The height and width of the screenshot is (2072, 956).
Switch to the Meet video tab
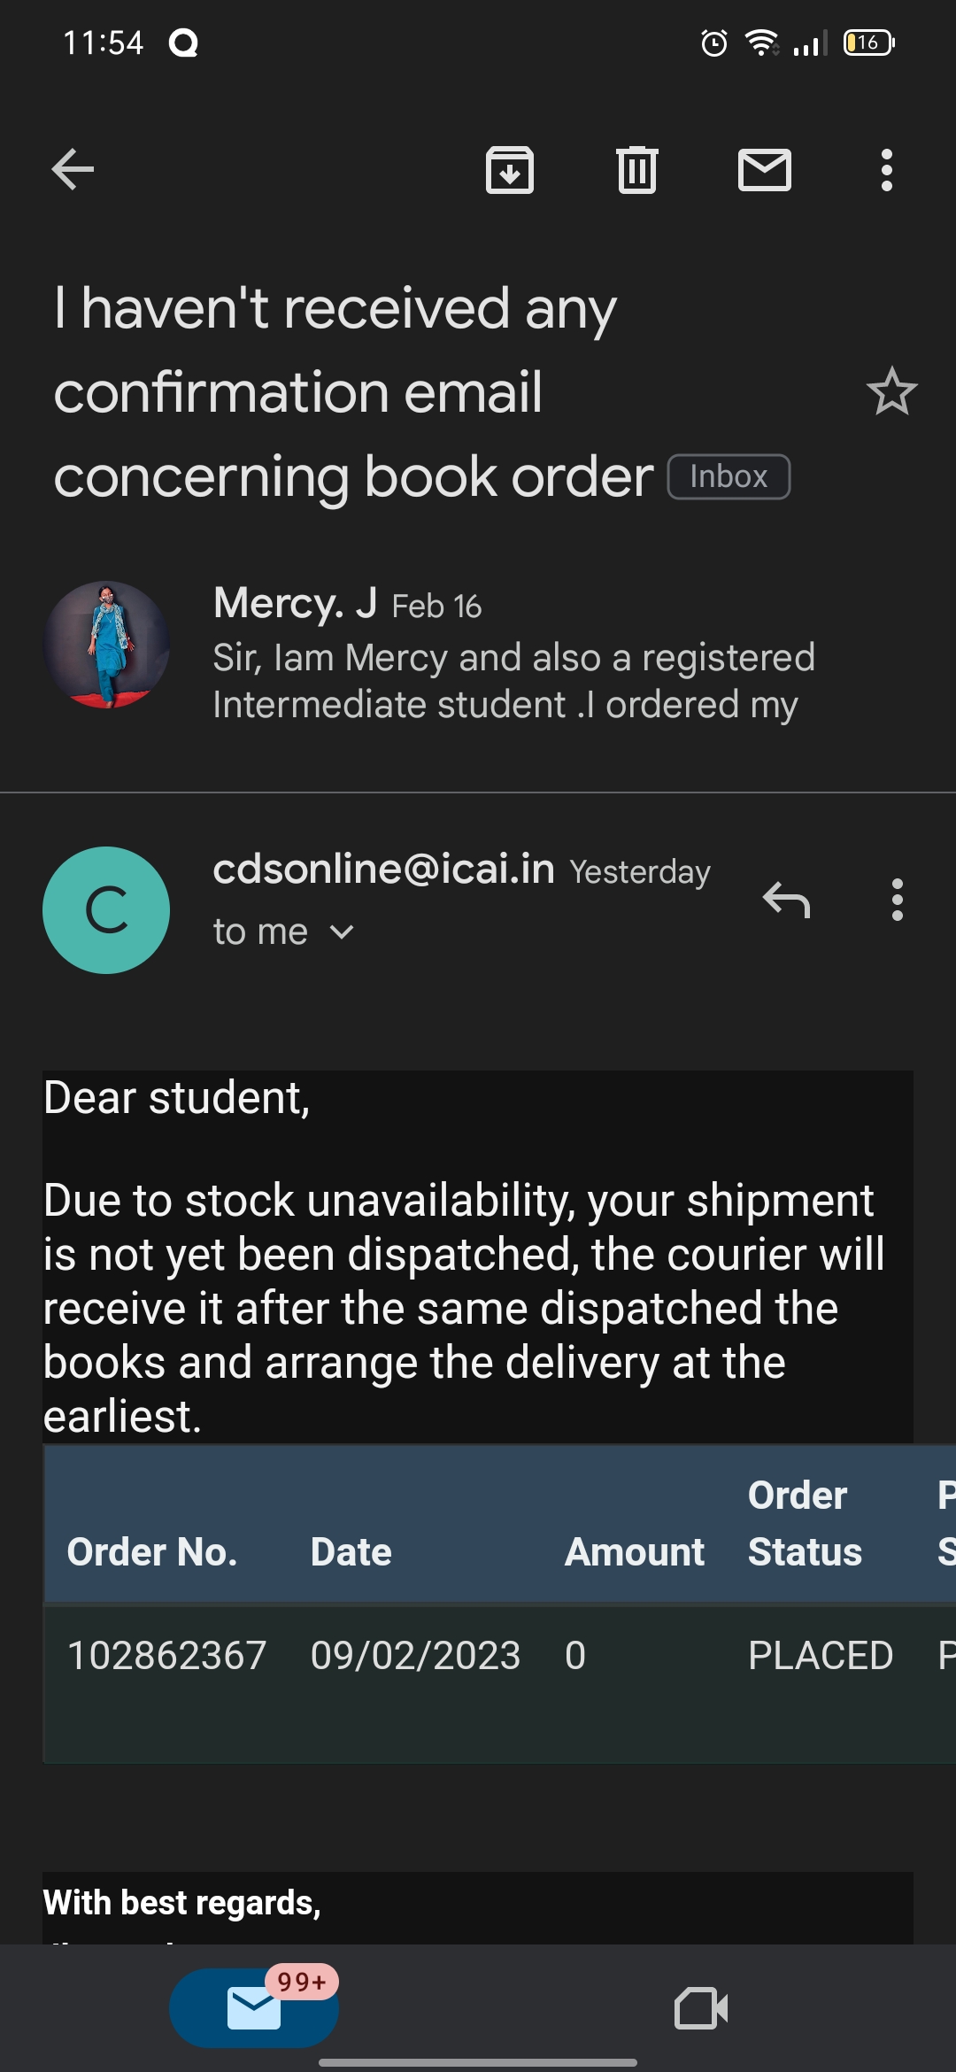coord(701,2007)
